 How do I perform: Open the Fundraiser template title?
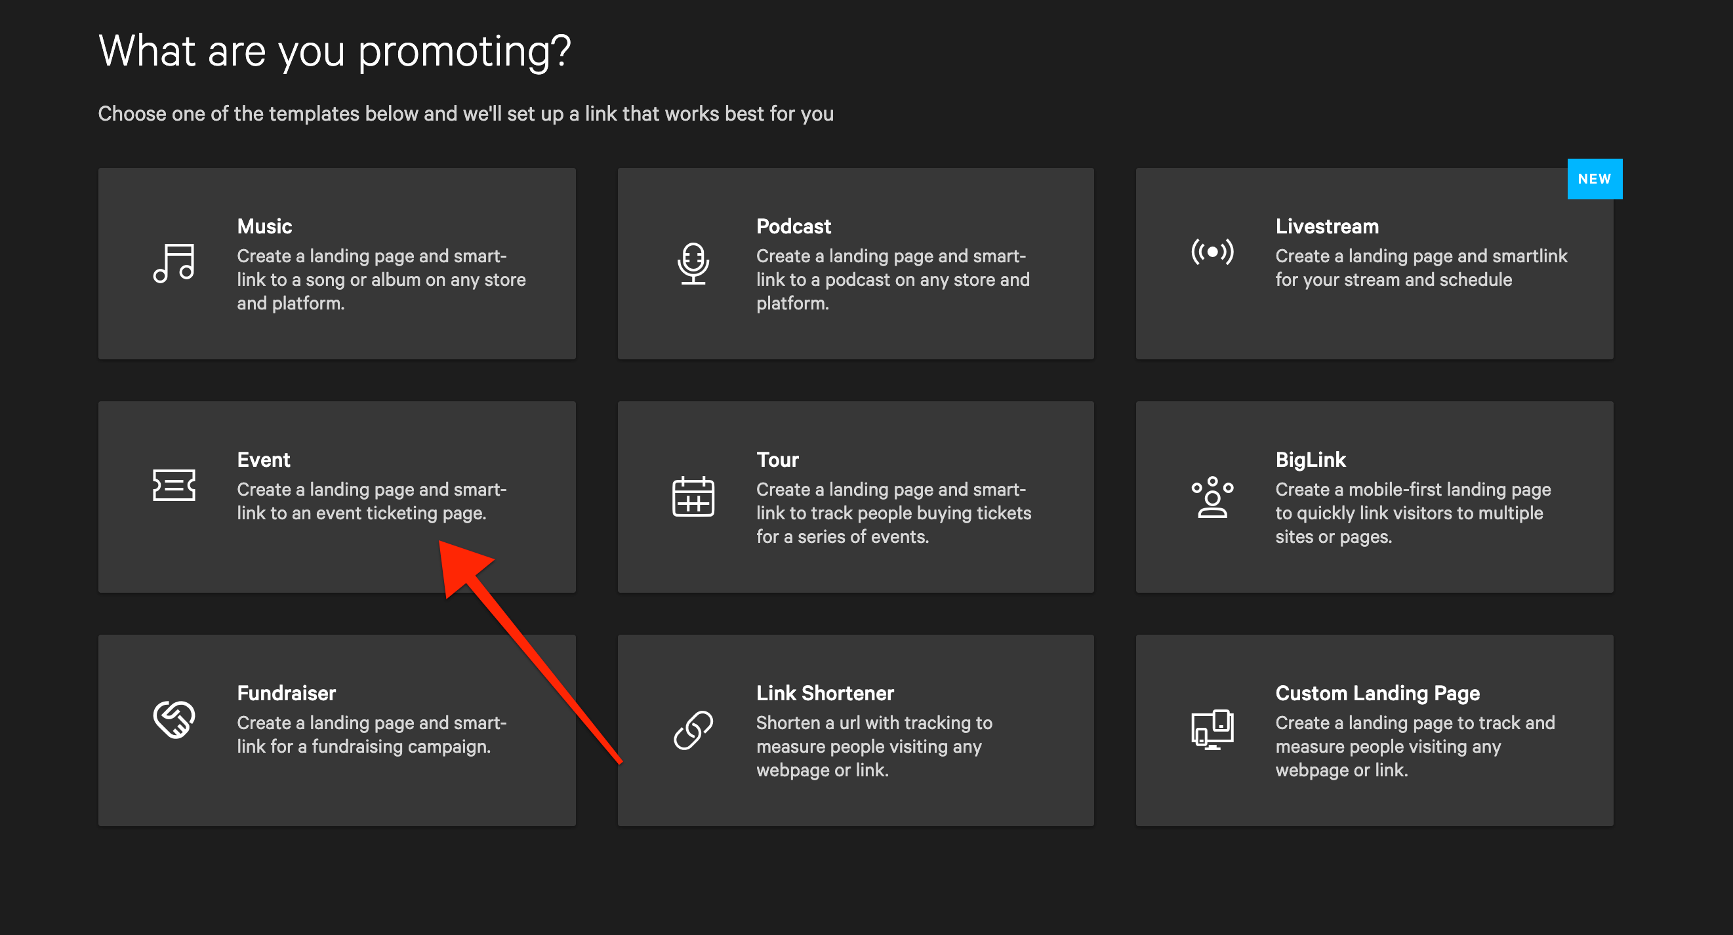[x=286, y=693]
